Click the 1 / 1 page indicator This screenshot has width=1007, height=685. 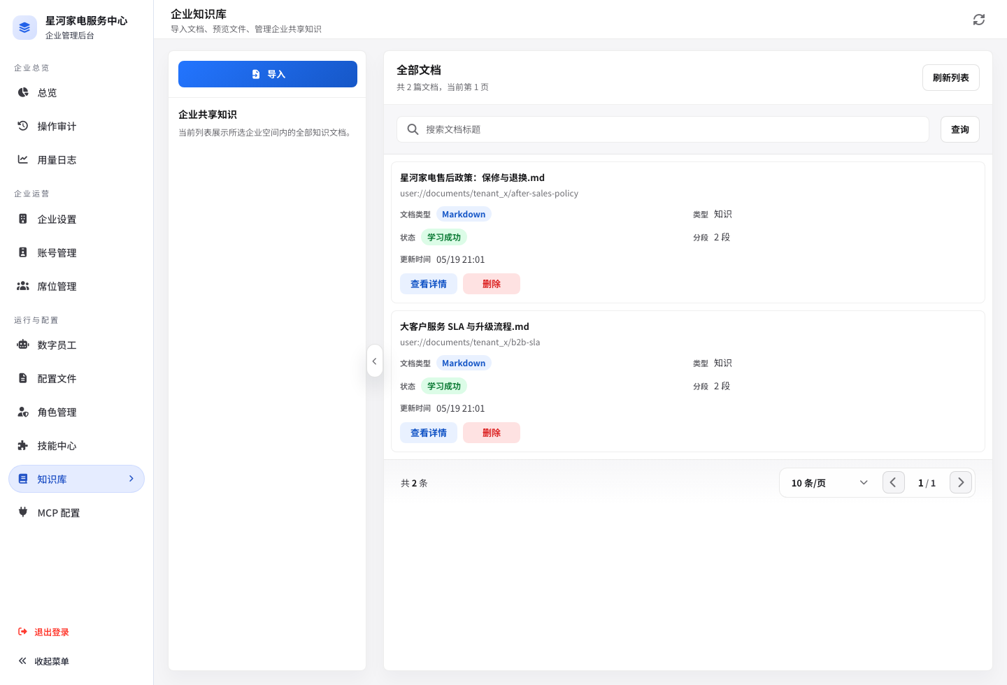pyautogui.click(x=927, y=483)
